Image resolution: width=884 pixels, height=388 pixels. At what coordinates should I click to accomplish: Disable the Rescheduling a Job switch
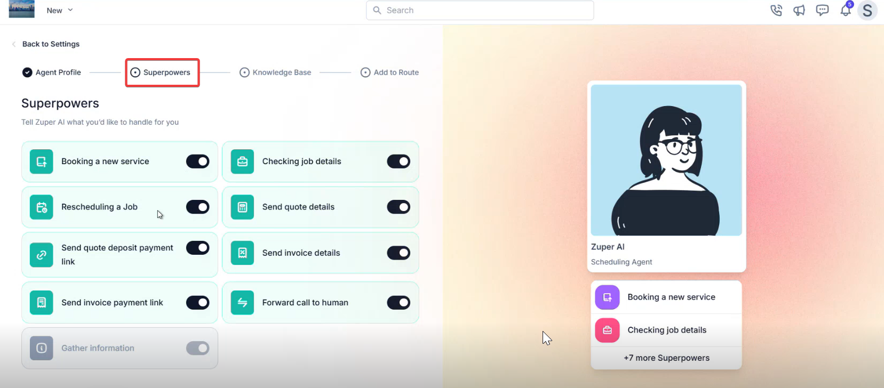[197, 207]
